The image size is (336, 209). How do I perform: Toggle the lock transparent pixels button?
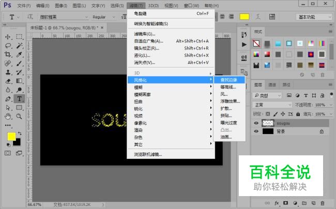point(268,114)
